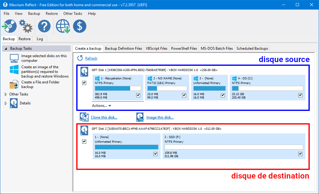Click Create a File and Folder backup
Screen dimensions: 319x194
pyautogui.click(x=40, y=84)
